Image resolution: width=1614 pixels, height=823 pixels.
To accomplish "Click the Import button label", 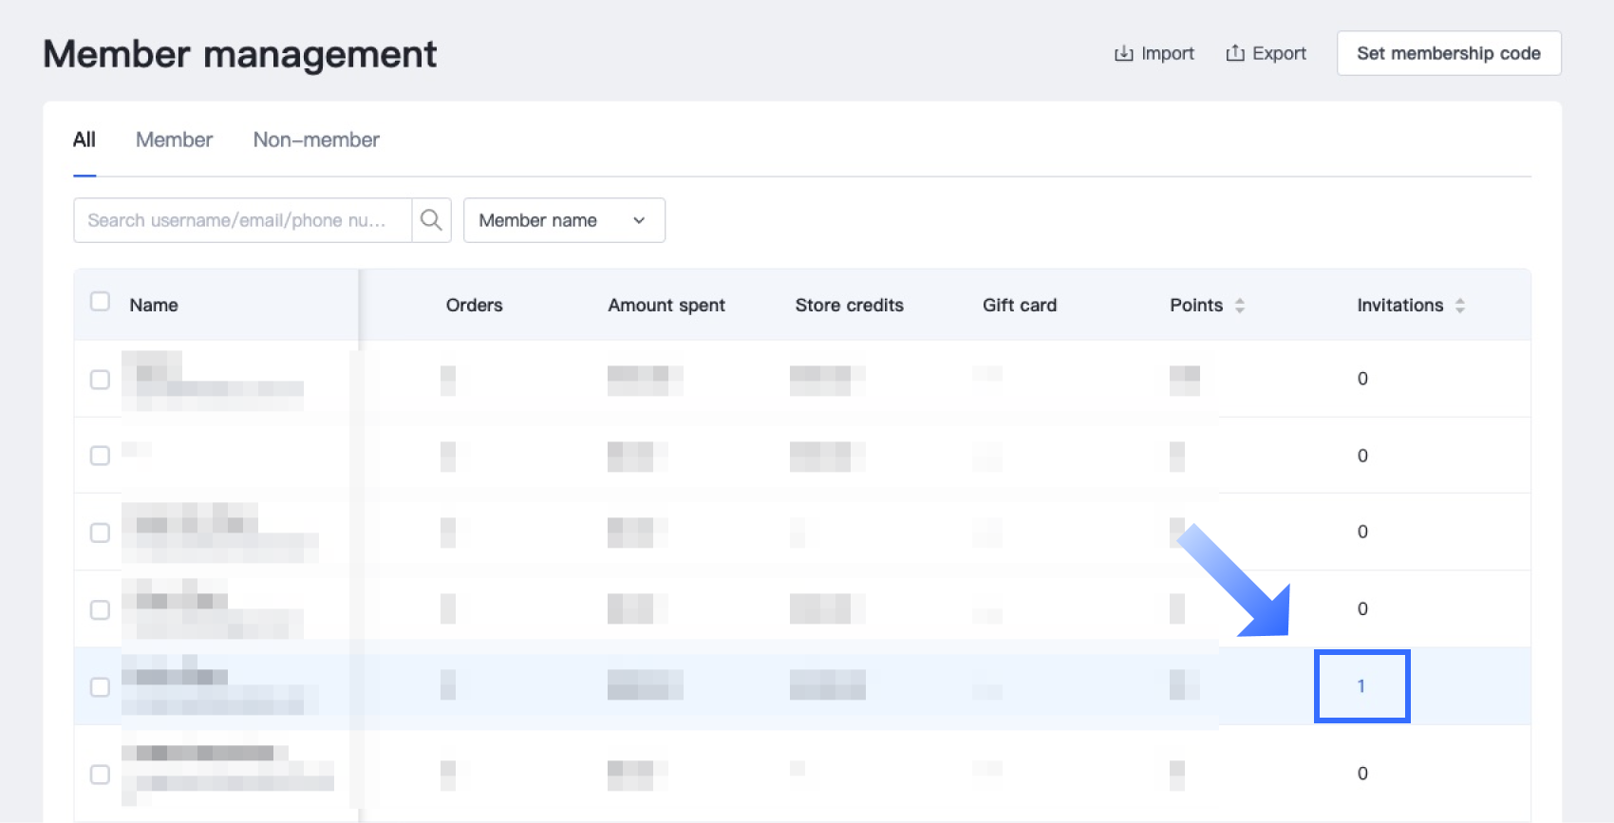I will pos(1167,54).
